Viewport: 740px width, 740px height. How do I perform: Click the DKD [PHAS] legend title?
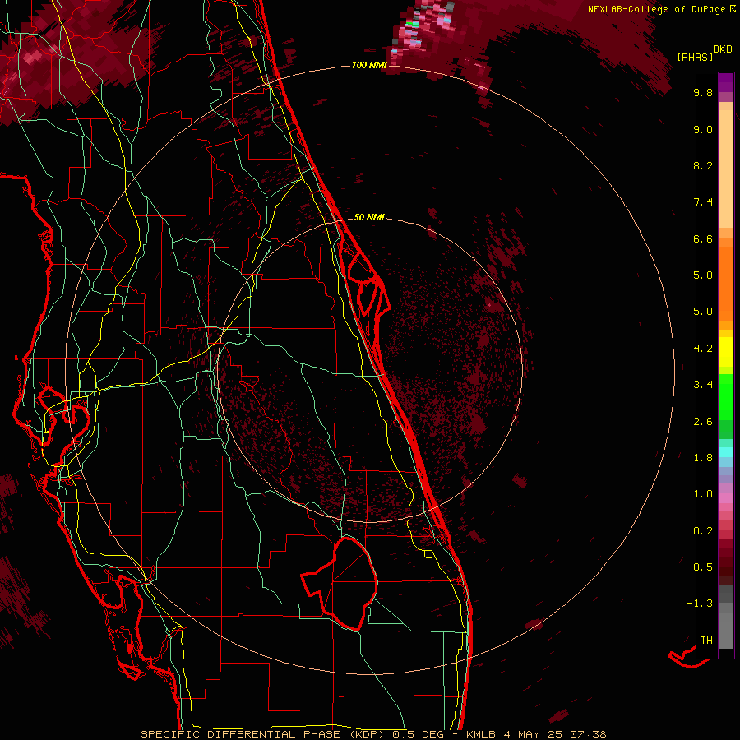tap(705, 53)
